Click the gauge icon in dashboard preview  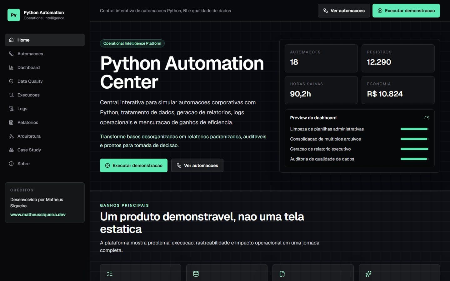coord(427,118)
